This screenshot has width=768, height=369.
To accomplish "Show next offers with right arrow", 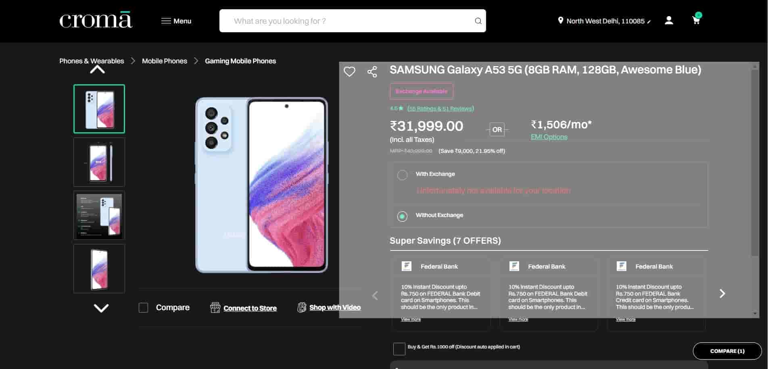I will pyautogui.click(x=722, y=294).
